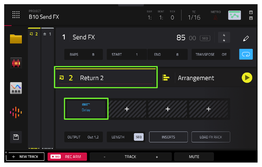
Task: Change the START value field
Action: (x=127, y=54)
